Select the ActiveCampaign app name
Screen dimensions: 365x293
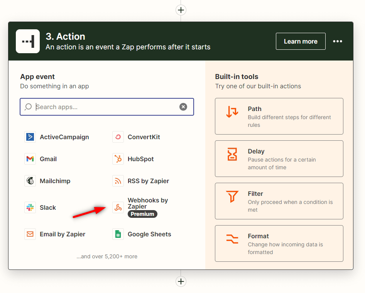click(64, 137)
